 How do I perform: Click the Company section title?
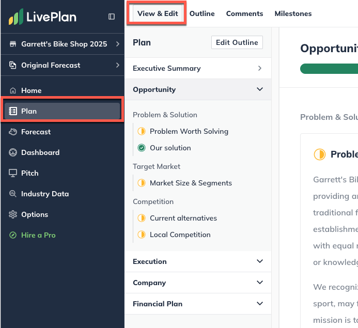pos(149,283)
